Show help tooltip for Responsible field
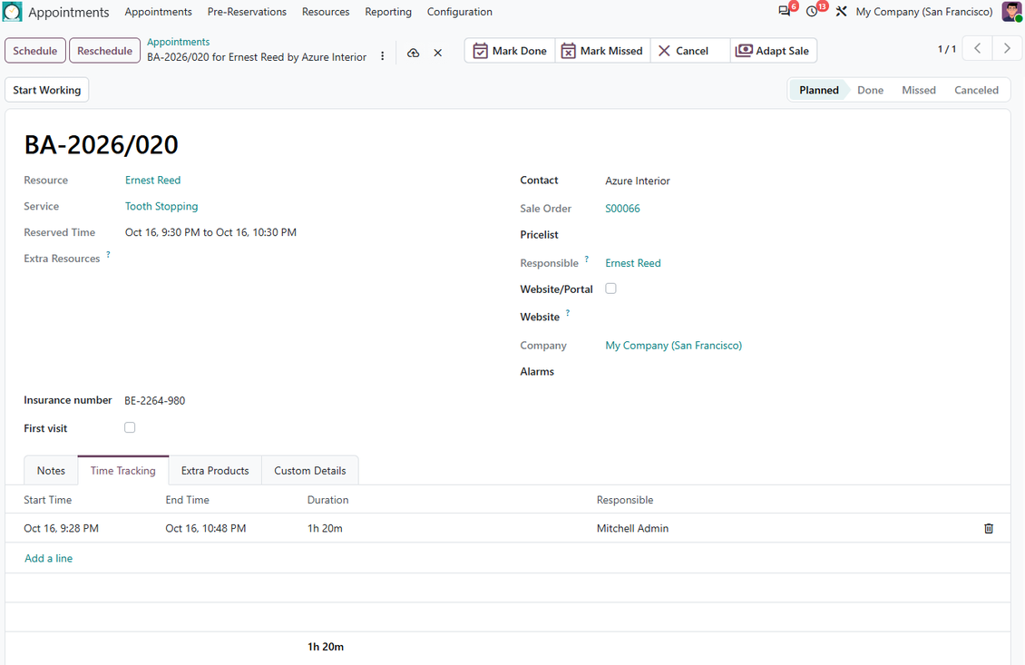 [x=587, y=259]
